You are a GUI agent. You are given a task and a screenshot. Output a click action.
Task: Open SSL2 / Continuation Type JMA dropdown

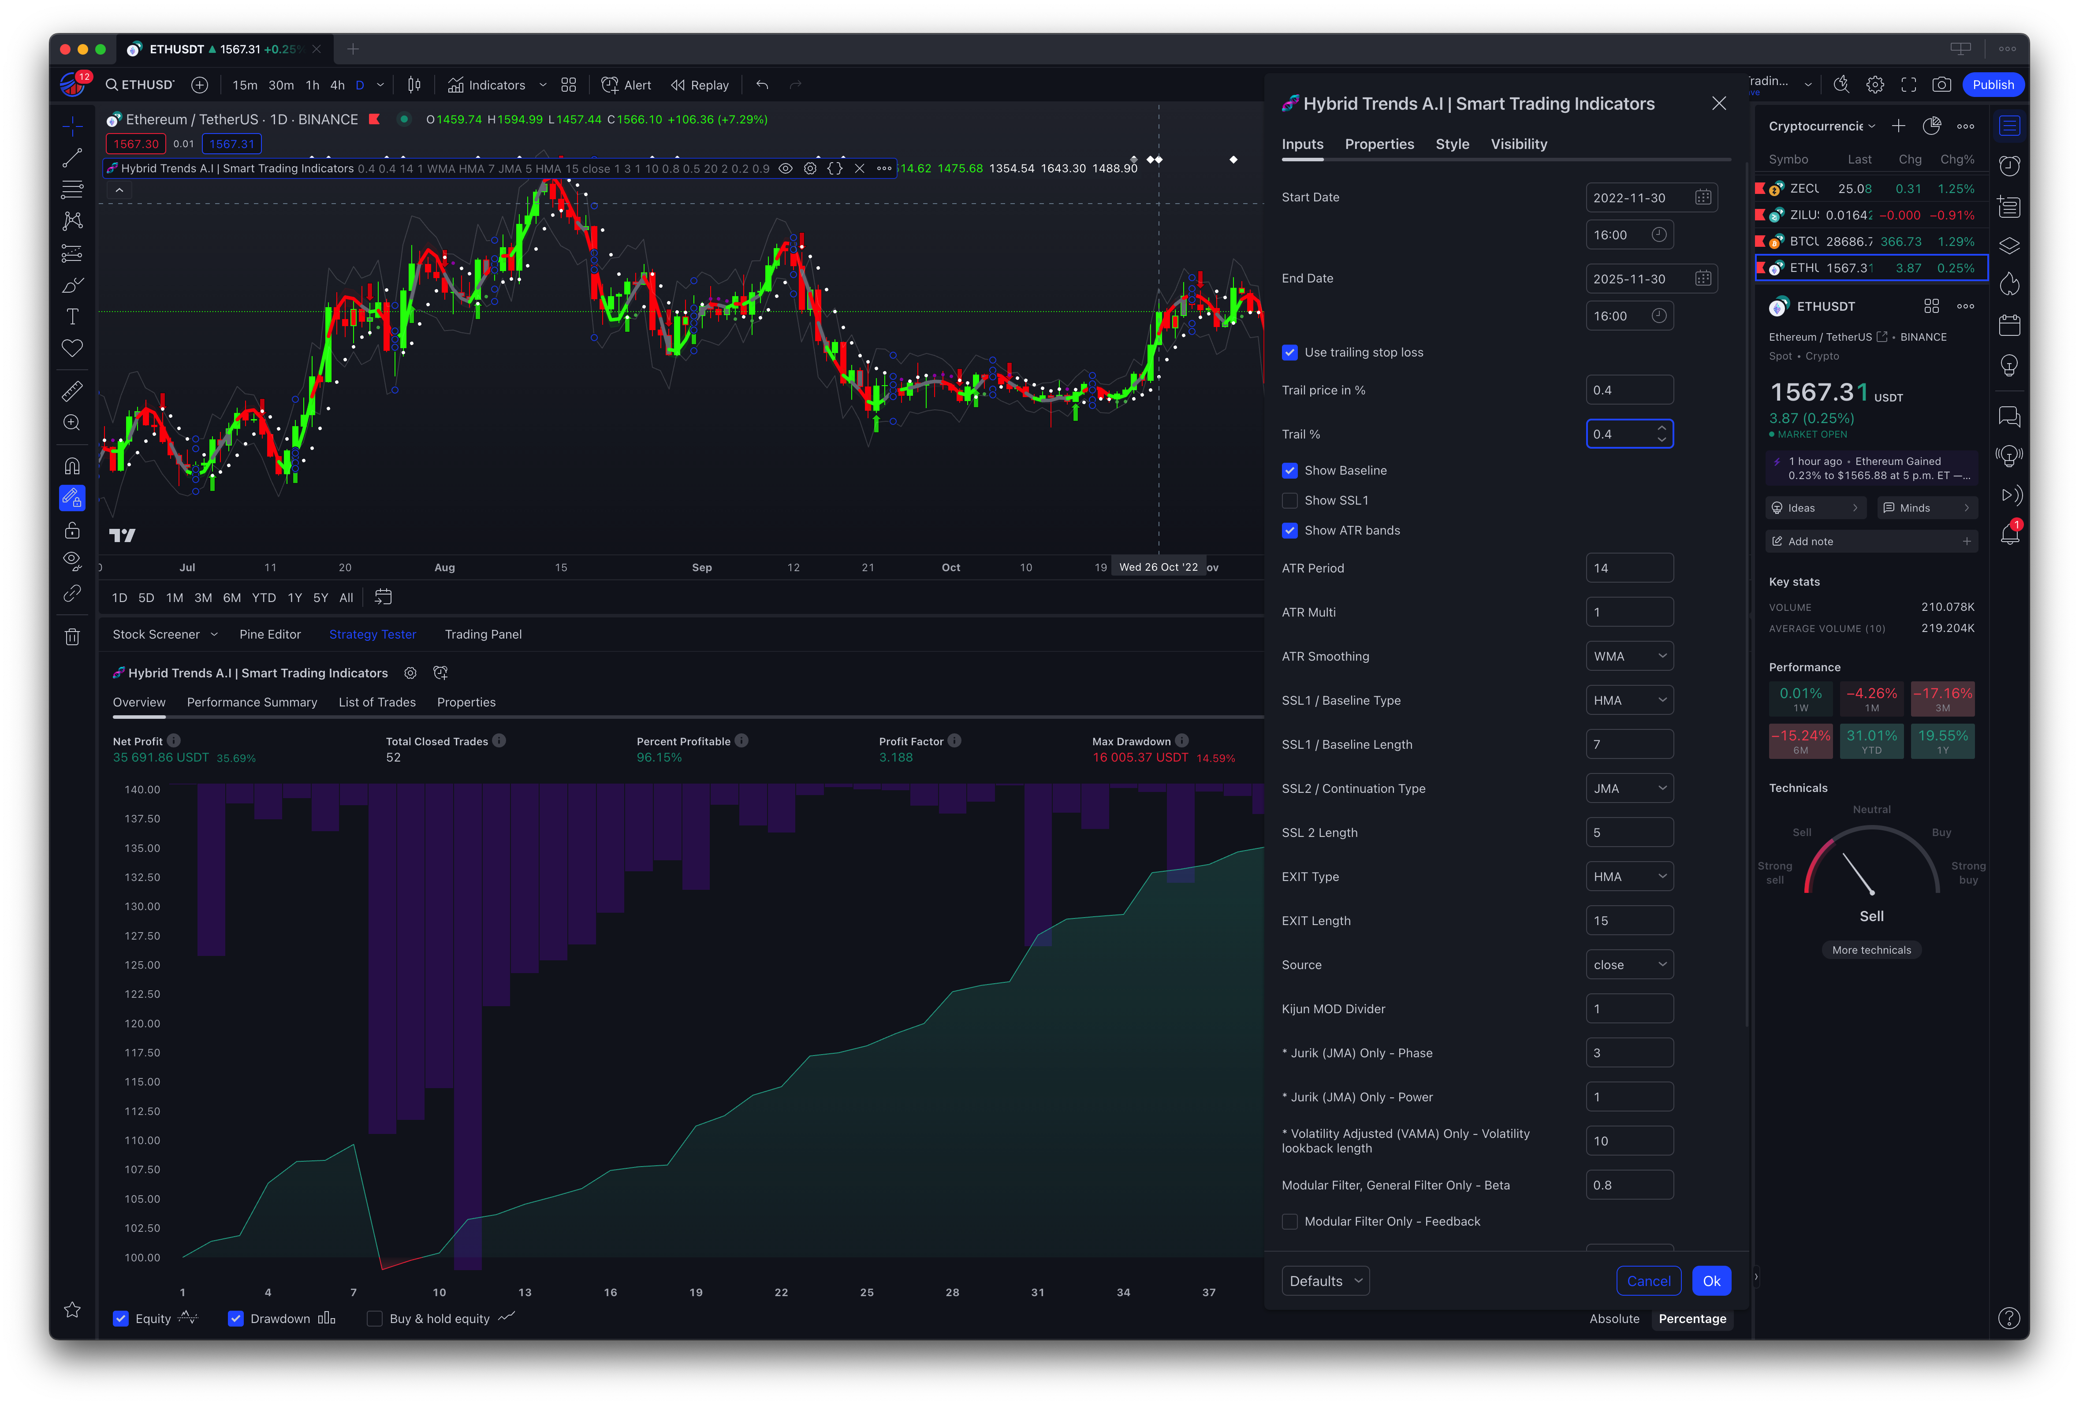[1629, 789]
